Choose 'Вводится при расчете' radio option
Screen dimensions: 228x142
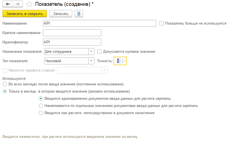(x=41, y=113)
